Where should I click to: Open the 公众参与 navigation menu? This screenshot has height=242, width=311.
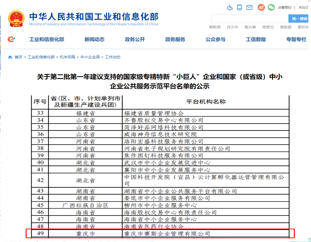click(216, 39)
